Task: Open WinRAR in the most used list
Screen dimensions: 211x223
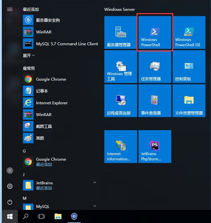Action: [60, 114]
